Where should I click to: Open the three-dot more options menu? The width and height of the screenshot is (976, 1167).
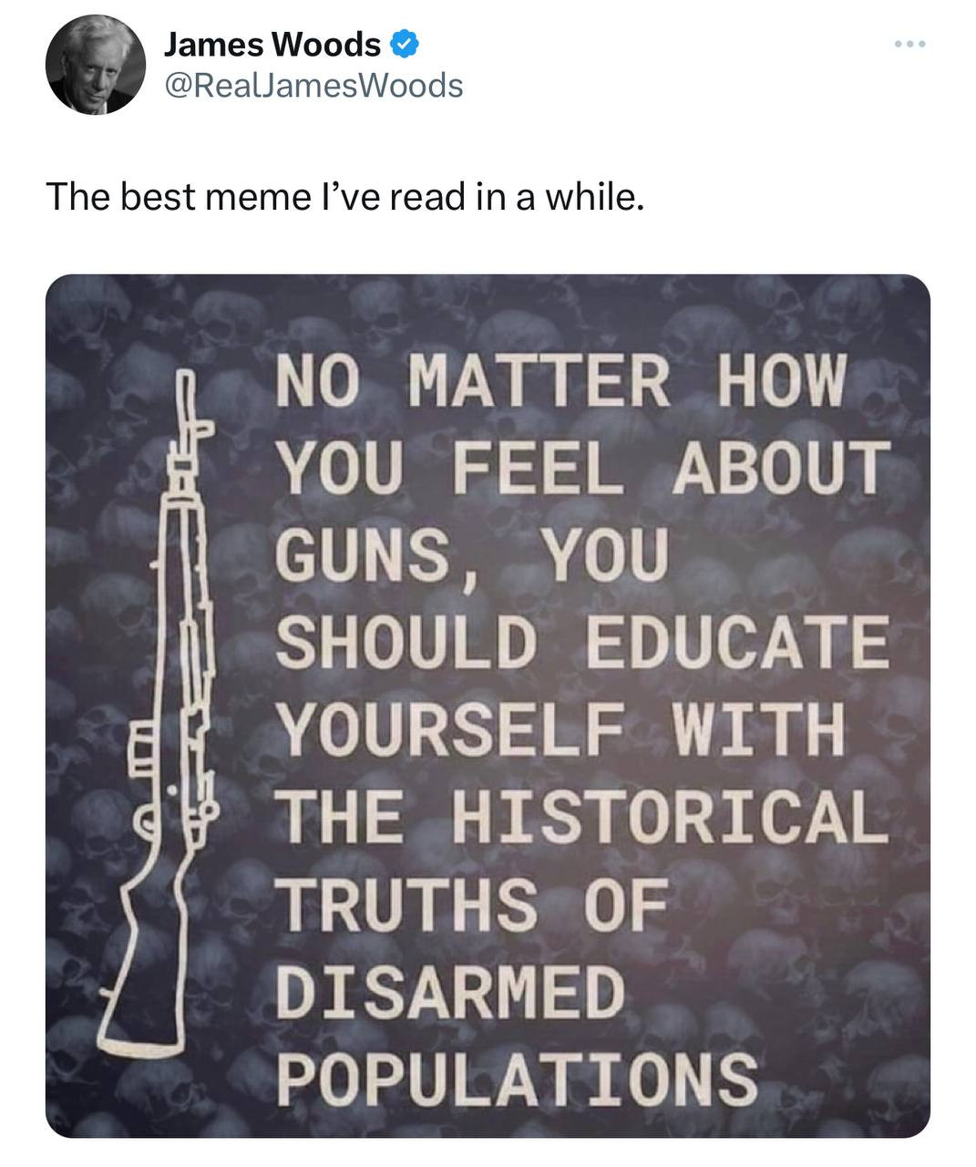pyautogui.click(x=909, y=44)
